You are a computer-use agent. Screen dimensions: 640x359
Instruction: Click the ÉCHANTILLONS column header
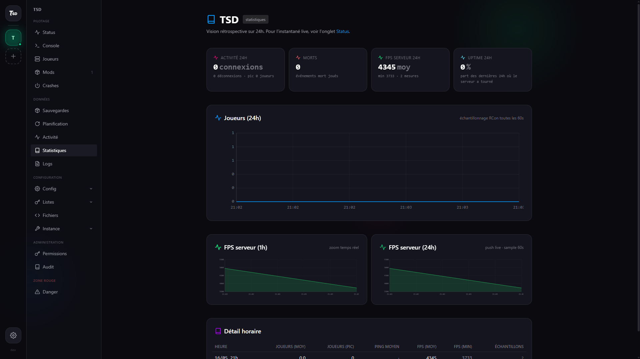pyautogui.click(x=509, y=346)
